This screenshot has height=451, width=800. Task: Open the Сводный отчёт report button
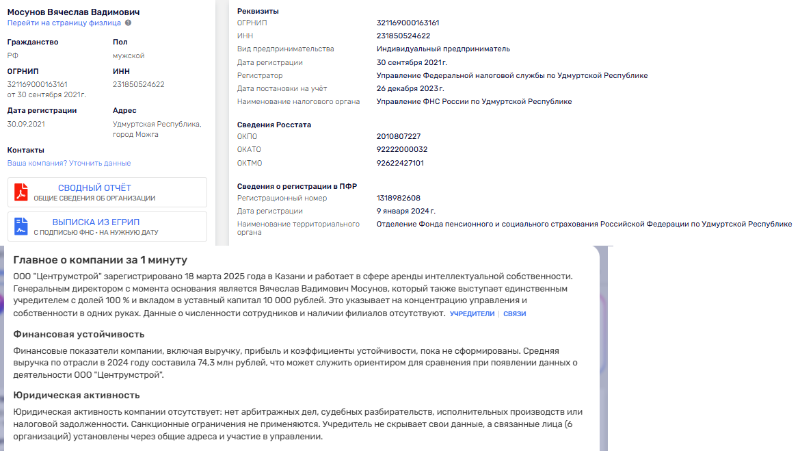pos(107,192)
